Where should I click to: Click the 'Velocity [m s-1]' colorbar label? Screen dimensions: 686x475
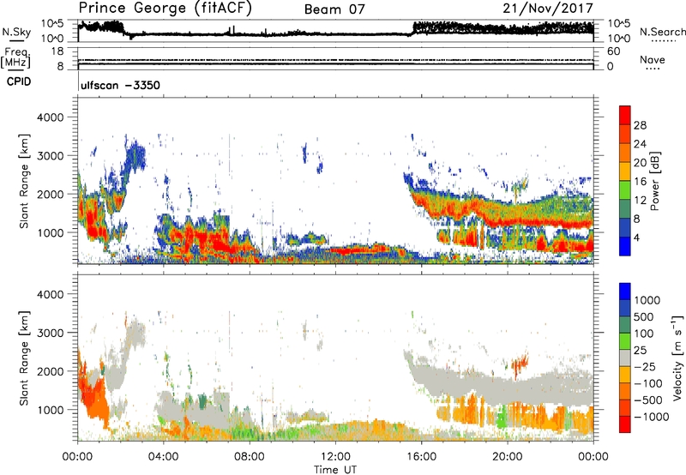[677, 358]
